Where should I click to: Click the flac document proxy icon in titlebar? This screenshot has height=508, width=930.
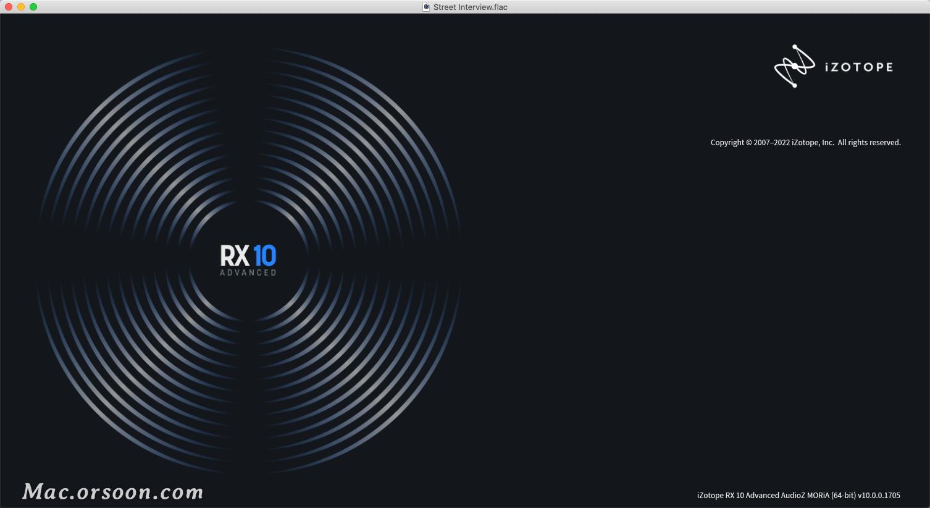[425, 7]
